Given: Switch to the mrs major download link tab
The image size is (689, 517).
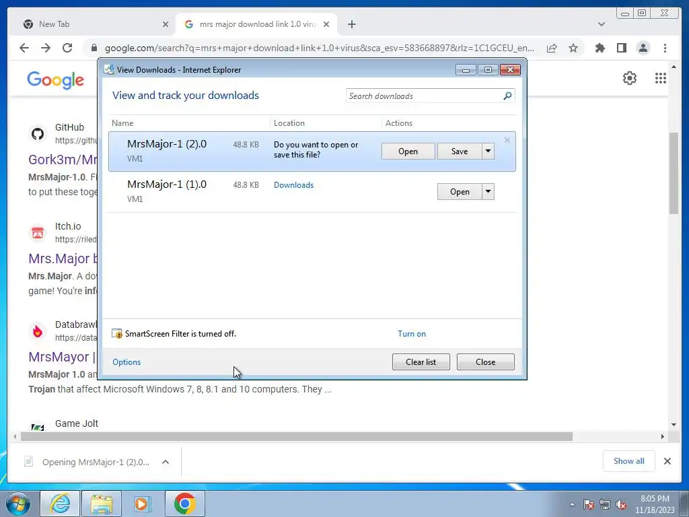Looking at the screenshot, I should [x=256, y=24].
